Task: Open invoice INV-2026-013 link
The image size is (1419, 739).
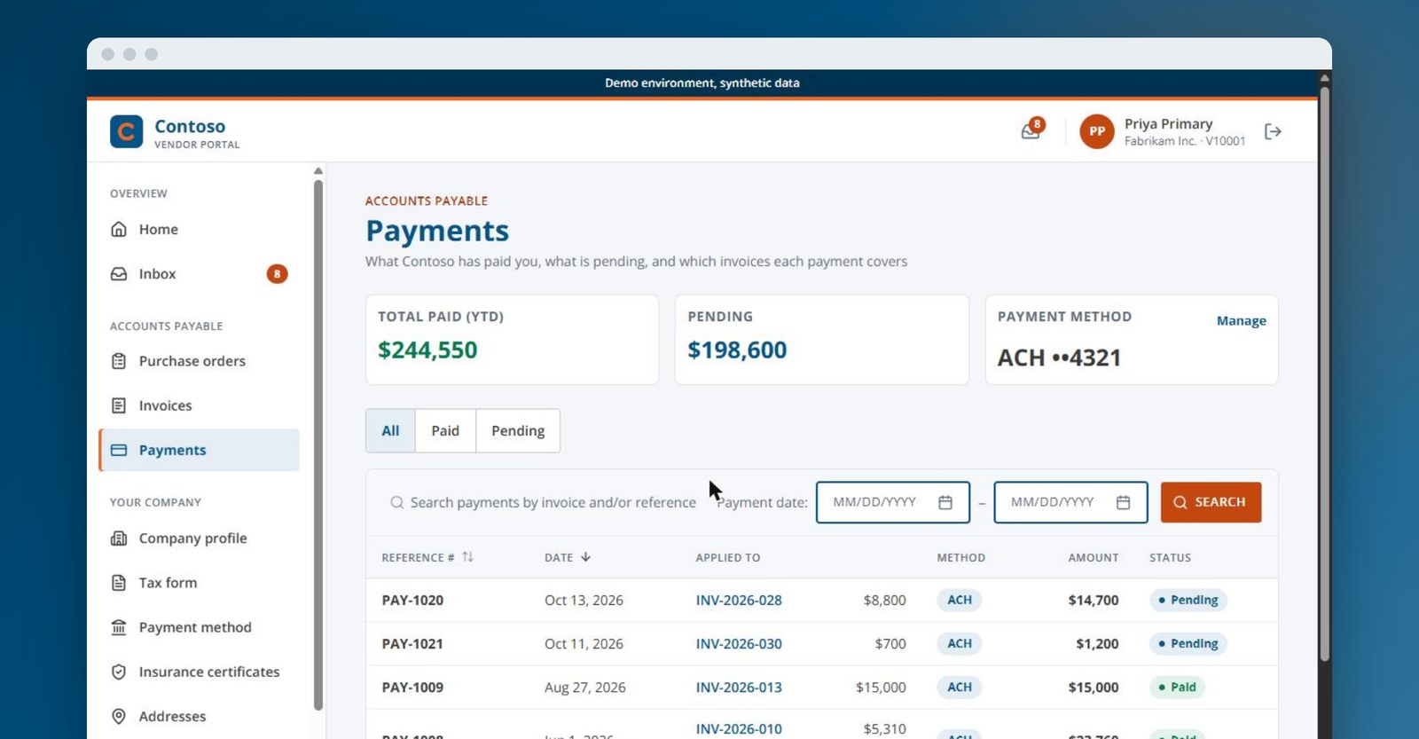Action: (x=739, y=687)
